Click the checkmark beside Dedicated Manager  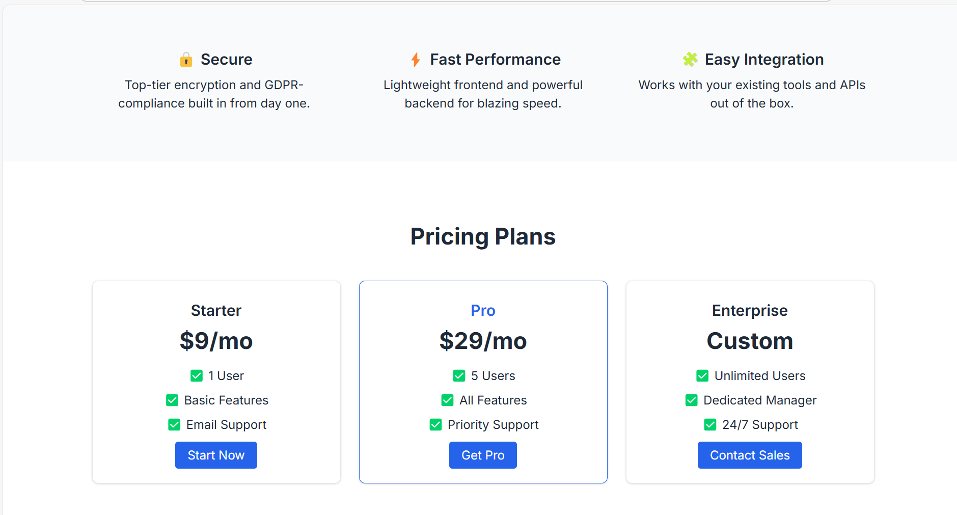pos(691,400)
